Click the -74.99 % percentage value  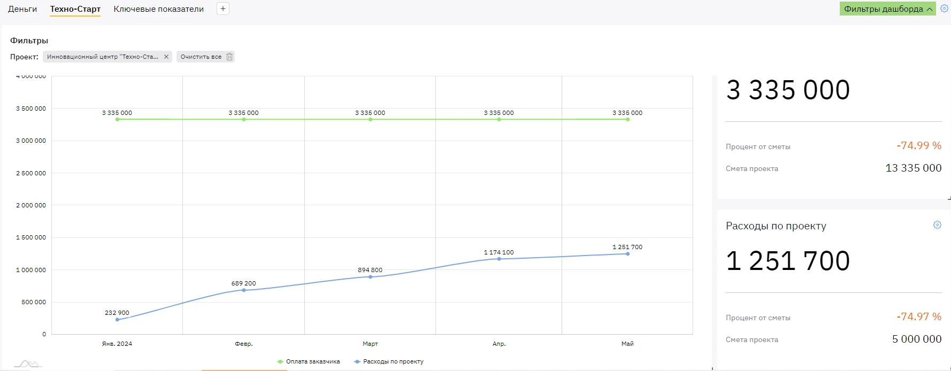[x=919, y=145]
